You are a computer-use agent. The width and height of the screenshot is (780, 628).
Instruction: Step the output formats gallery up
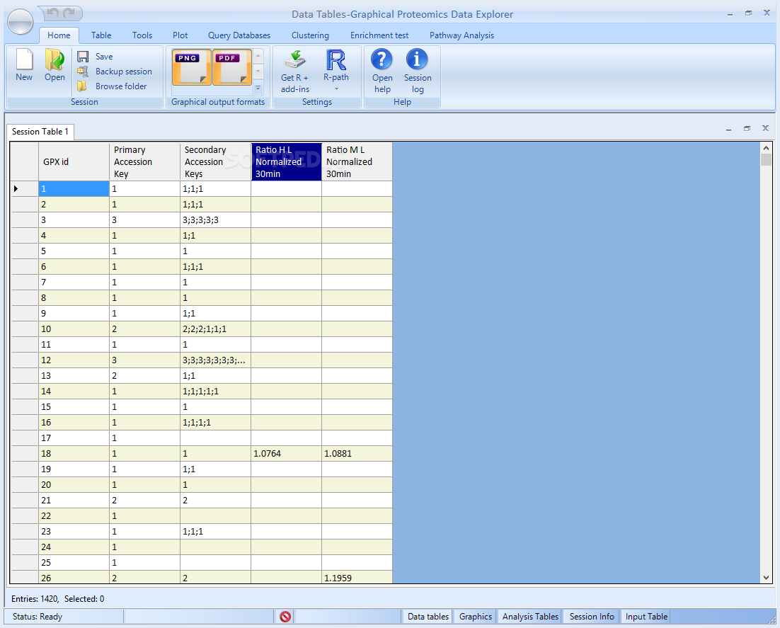click(258, 55)
